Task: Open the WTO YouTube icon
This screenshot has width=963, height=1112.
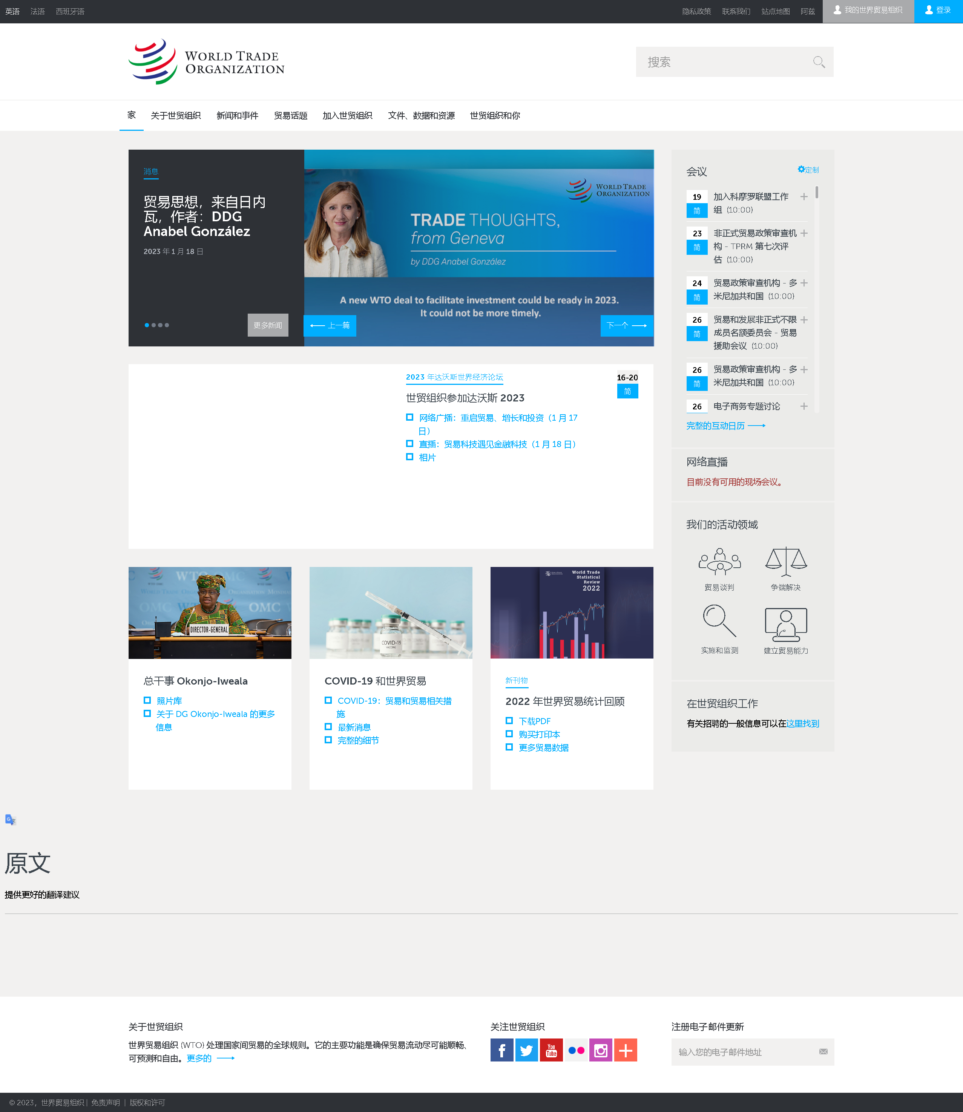Action: [551, 1050]
